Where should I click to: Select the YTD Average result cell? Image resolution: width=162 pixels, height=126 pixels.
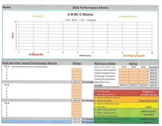(x=77, y=122)
